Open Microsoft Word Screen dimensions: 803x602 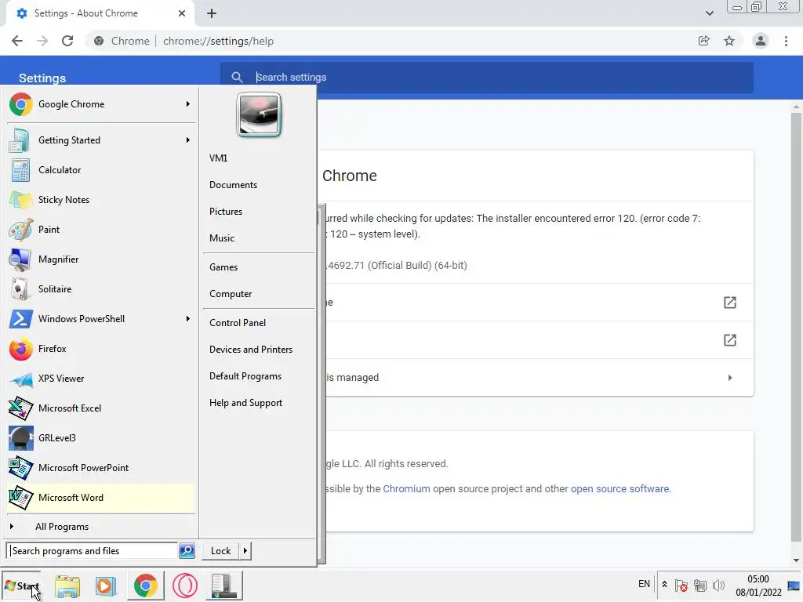pyautogui.click(x=101, y=498)
